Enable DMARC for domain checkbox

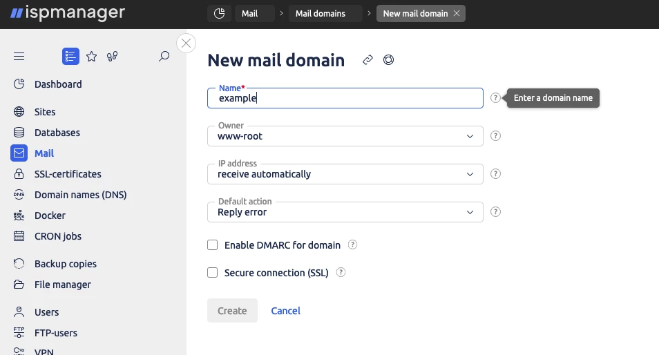(x=212, y=245)
